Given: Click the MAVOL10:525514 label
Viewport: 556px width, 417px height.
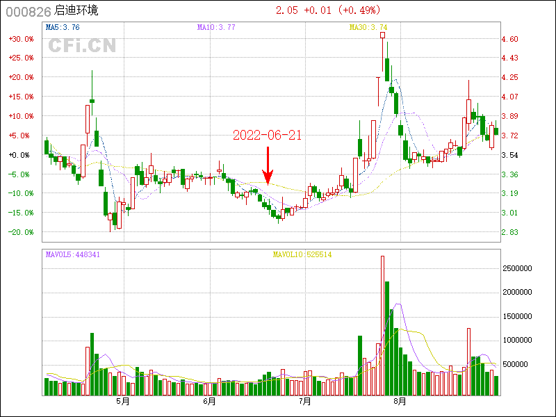Looking at the screenshot, I should tap(302, 254).
